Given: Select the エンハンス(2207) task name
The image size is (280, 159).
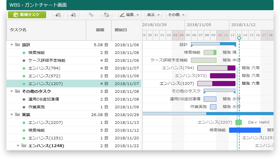Looking at the screenshot, I should click(45, 123).
